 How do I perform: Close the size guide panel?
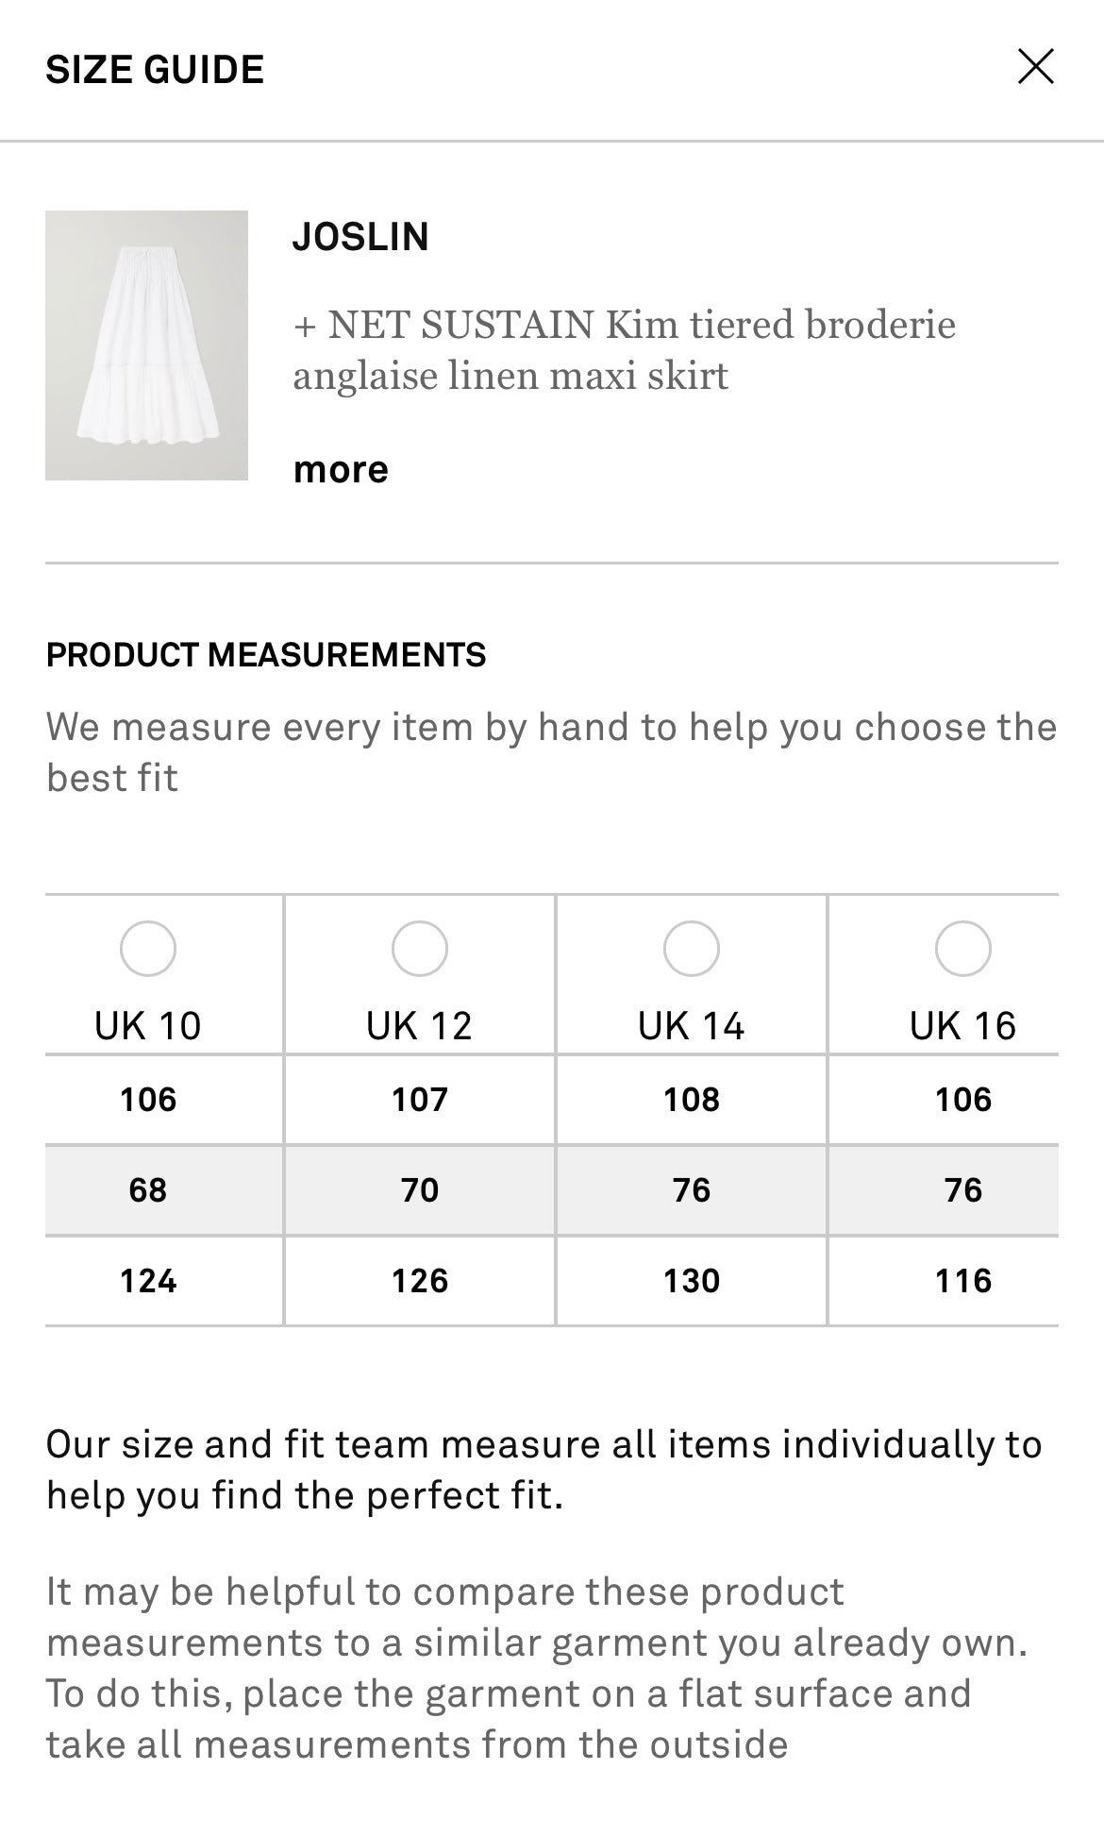pyautogui.click(x=1035, y=67)
